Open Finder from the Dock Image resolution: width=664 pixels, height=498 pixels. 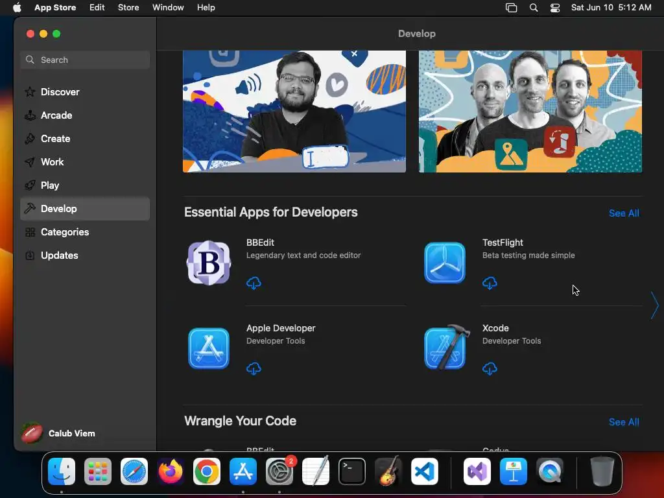62,471
